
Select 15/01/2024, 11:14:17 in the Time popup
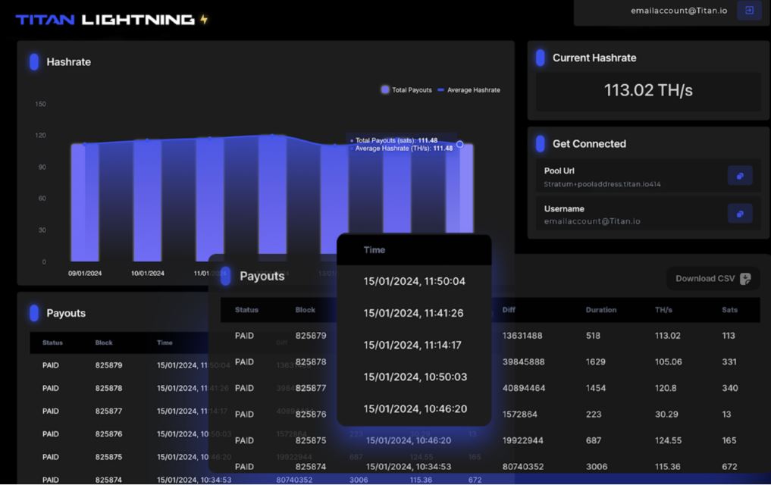coord(412,345)
